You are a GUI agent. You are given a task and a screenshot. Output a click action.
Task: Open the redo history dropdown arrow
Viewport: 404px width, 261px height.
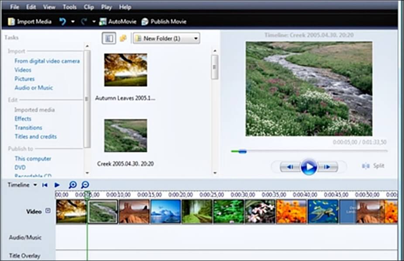(x=94, y=22)
